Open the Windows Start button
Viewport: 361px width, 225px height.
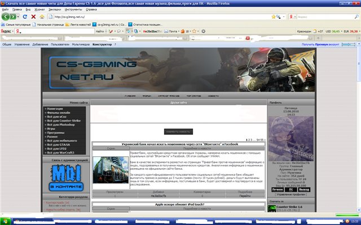(6, 222)
